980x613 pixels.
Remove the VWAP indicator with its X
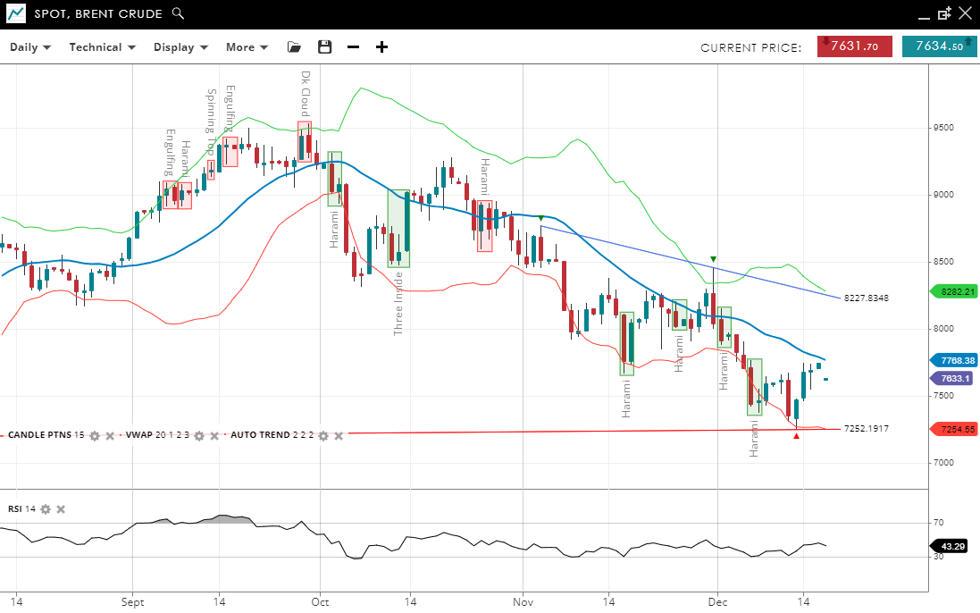[214, 435]
